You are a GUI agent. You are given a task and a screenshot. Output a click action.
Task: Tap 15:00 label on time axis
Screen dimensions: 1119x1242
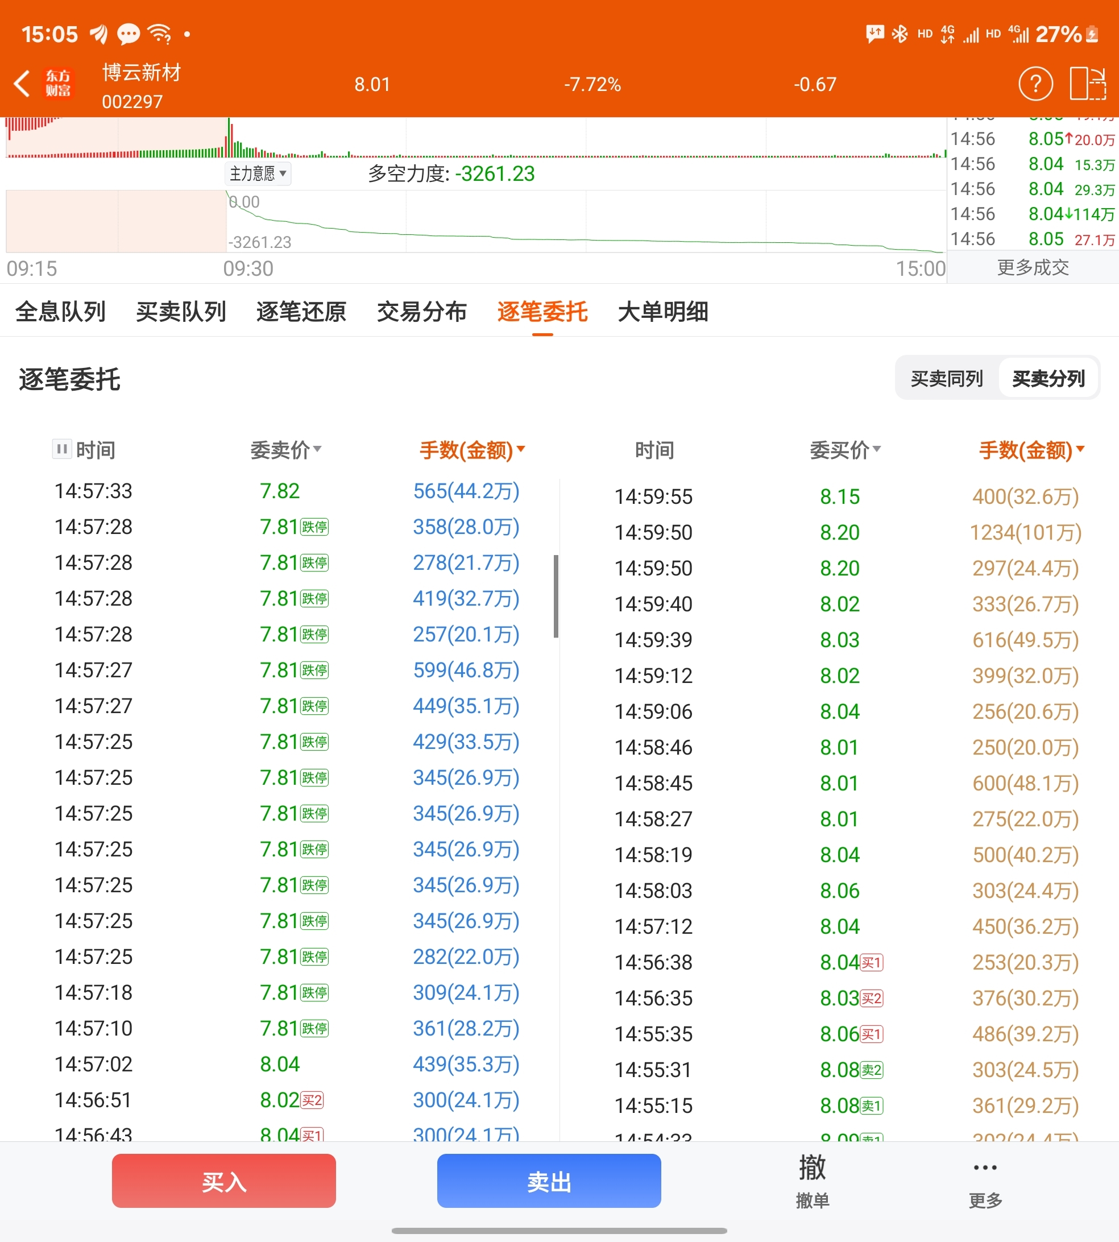tap(921, 268)
